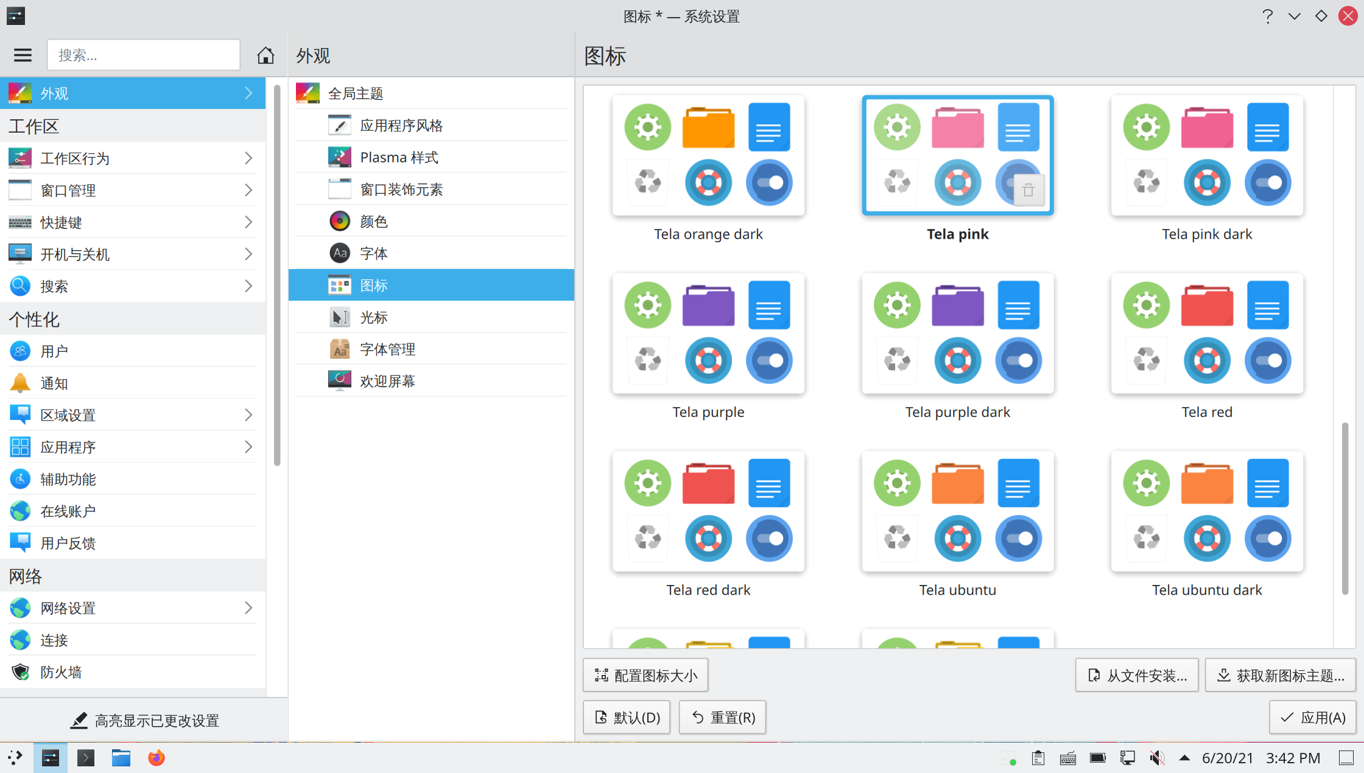This screenshot has height=773, width=1364.
Task: Click the muted volume tray icon
Action: [1156, 758]
